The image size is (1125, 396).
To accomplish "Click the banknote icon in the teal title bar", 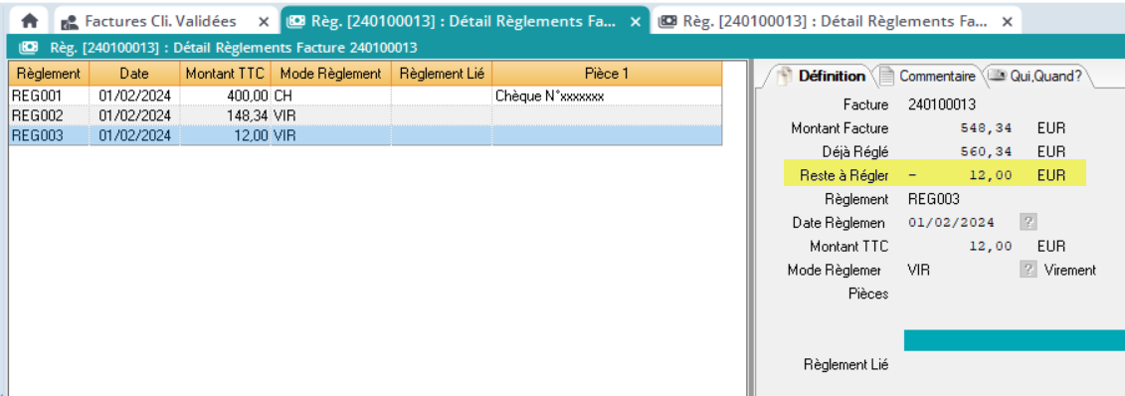I will click(x=29, y=48).
